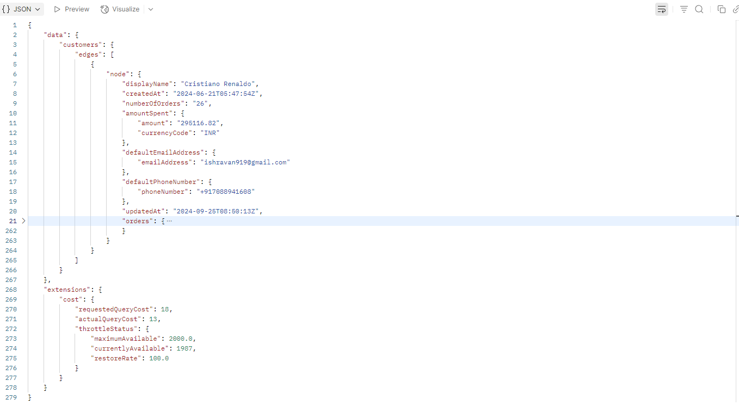Open the chevron dropdown beside Visualize
The image size is (739, 405).
151,9
